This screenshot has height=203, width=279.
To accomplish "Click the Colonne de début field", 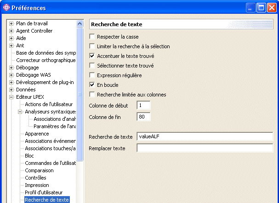I will pyautogui.click(x=143, y=106).
